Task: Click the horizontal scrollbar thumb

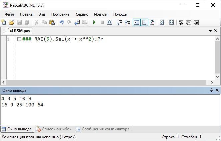Action: click(106, 82)
